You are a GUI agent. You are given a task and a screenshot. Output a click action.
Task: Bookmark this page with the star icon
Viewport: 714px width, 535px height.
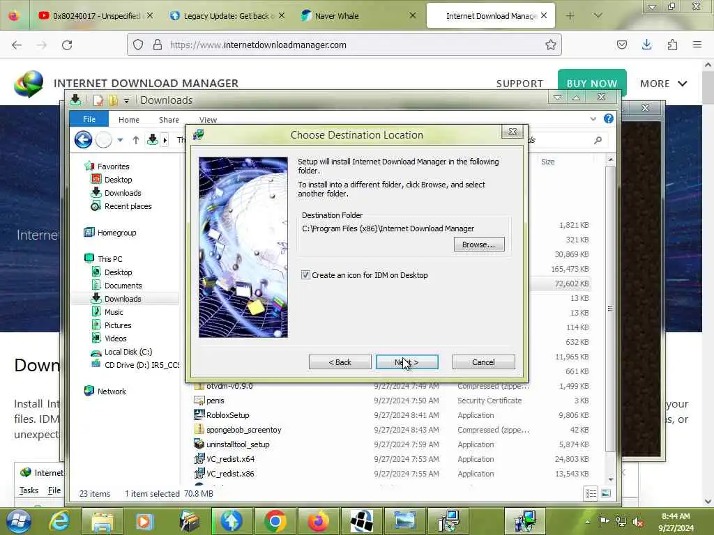tap(551, 45)
